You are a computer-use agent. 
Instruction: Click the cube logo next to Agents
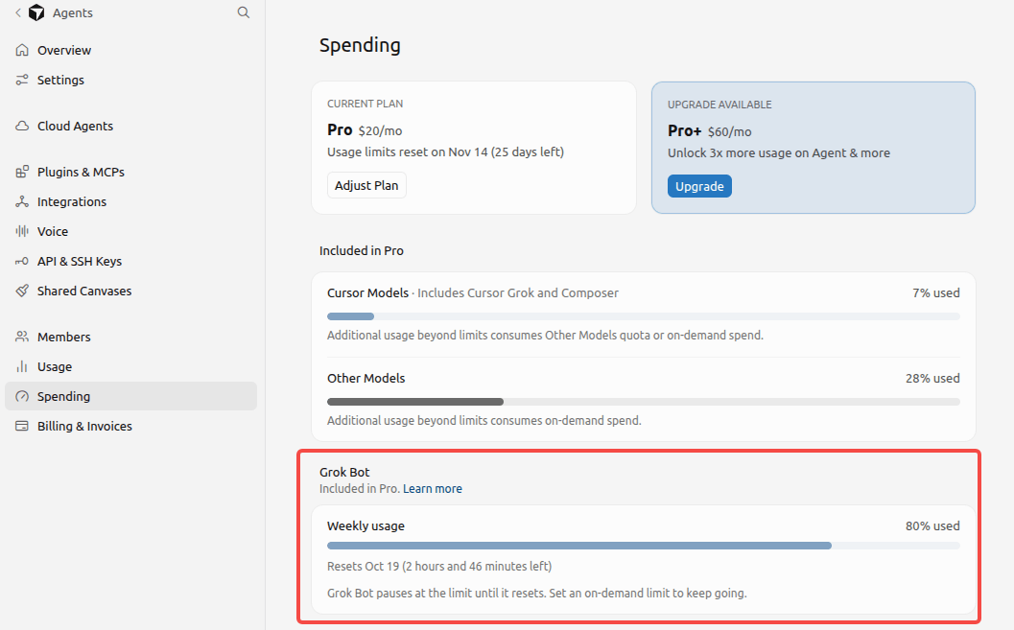[36, 12]
